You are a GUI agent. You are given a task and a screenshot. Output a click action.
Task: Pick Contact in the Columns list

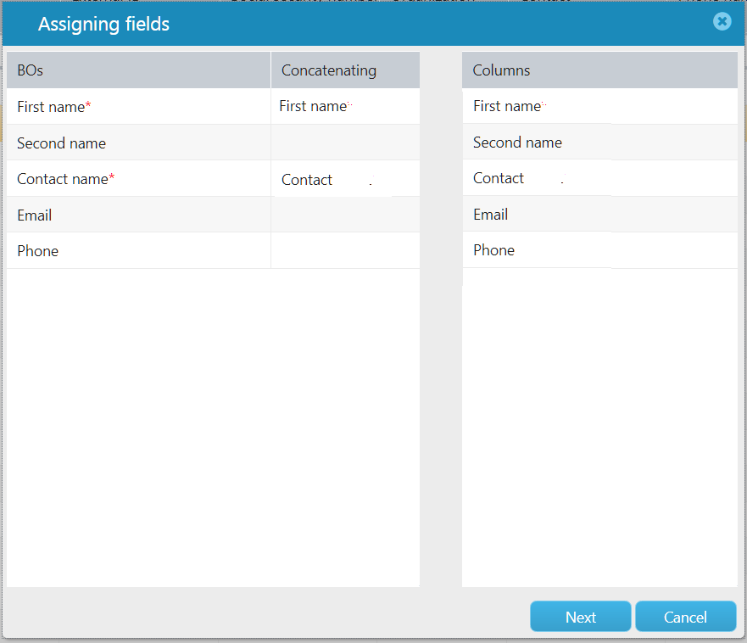pyautogui.click(x=599, y=178)
